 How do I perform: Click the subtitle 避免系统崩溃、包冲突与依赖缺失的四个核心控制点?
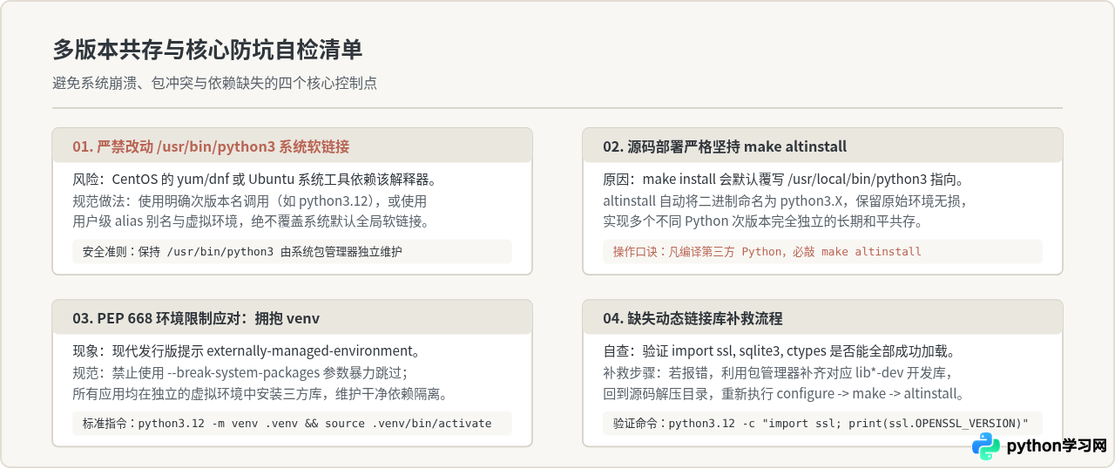(214, 84)
